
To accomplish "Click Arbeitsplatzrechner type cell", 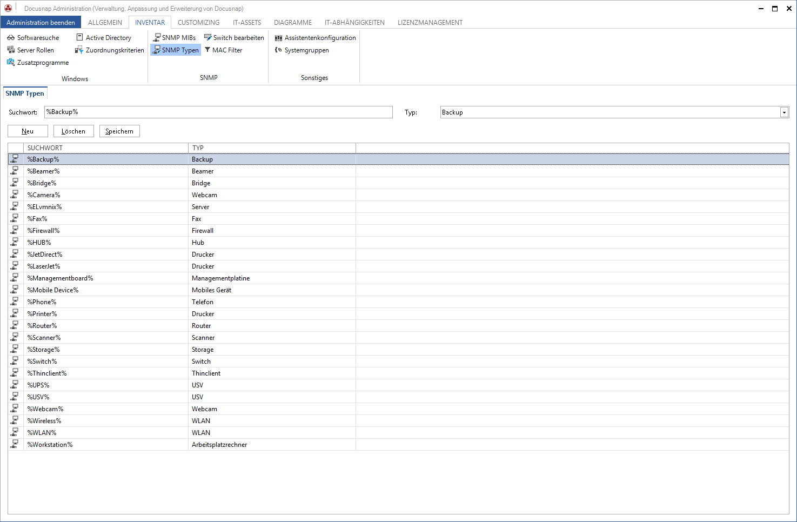I will coord(272,445).
